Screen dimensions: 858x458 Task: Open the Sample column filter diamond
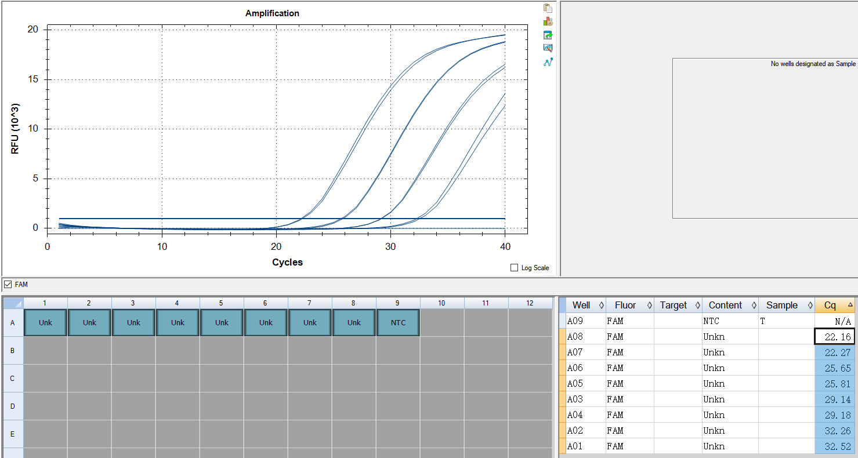[810, 306]
